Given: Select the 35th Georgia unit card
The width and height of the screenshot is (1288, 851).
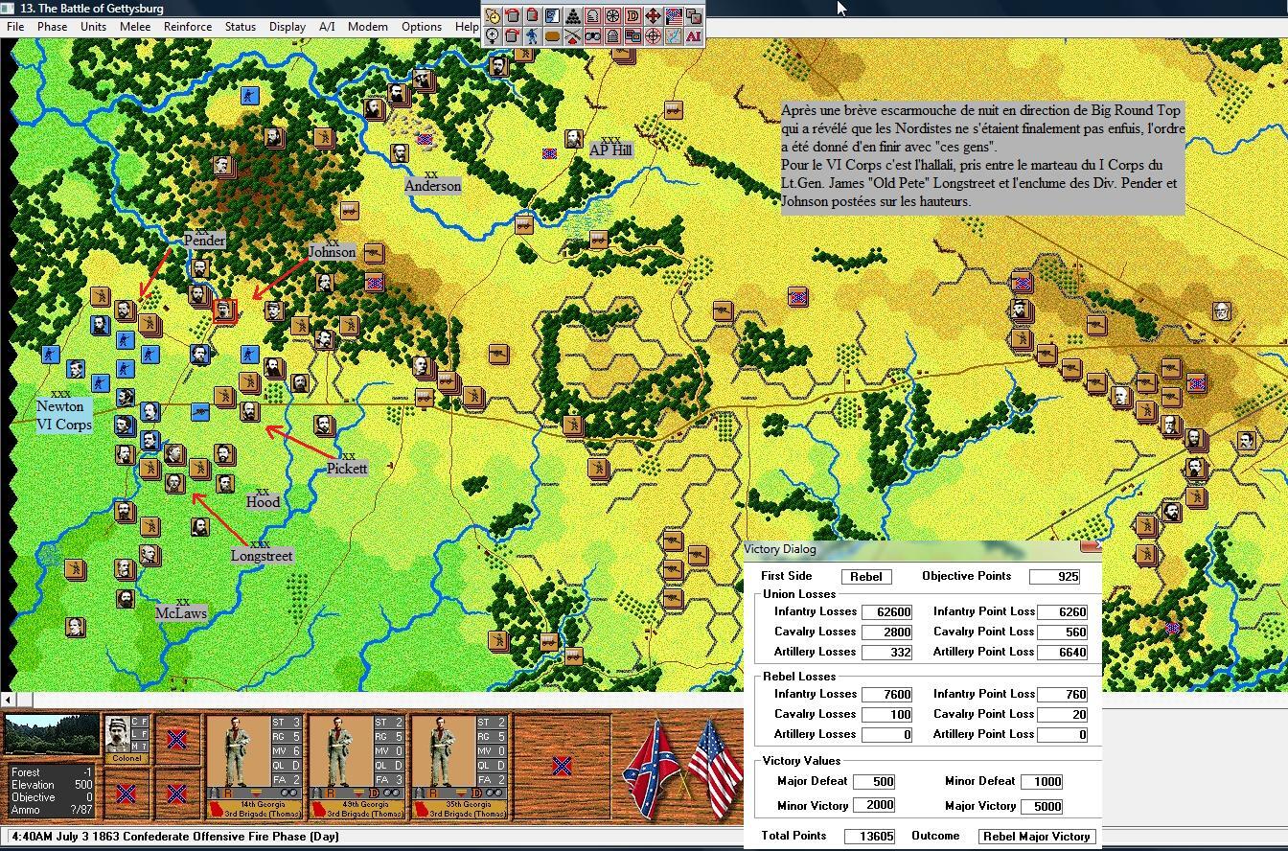Looking at the screenshot, I should click(460, 767).
